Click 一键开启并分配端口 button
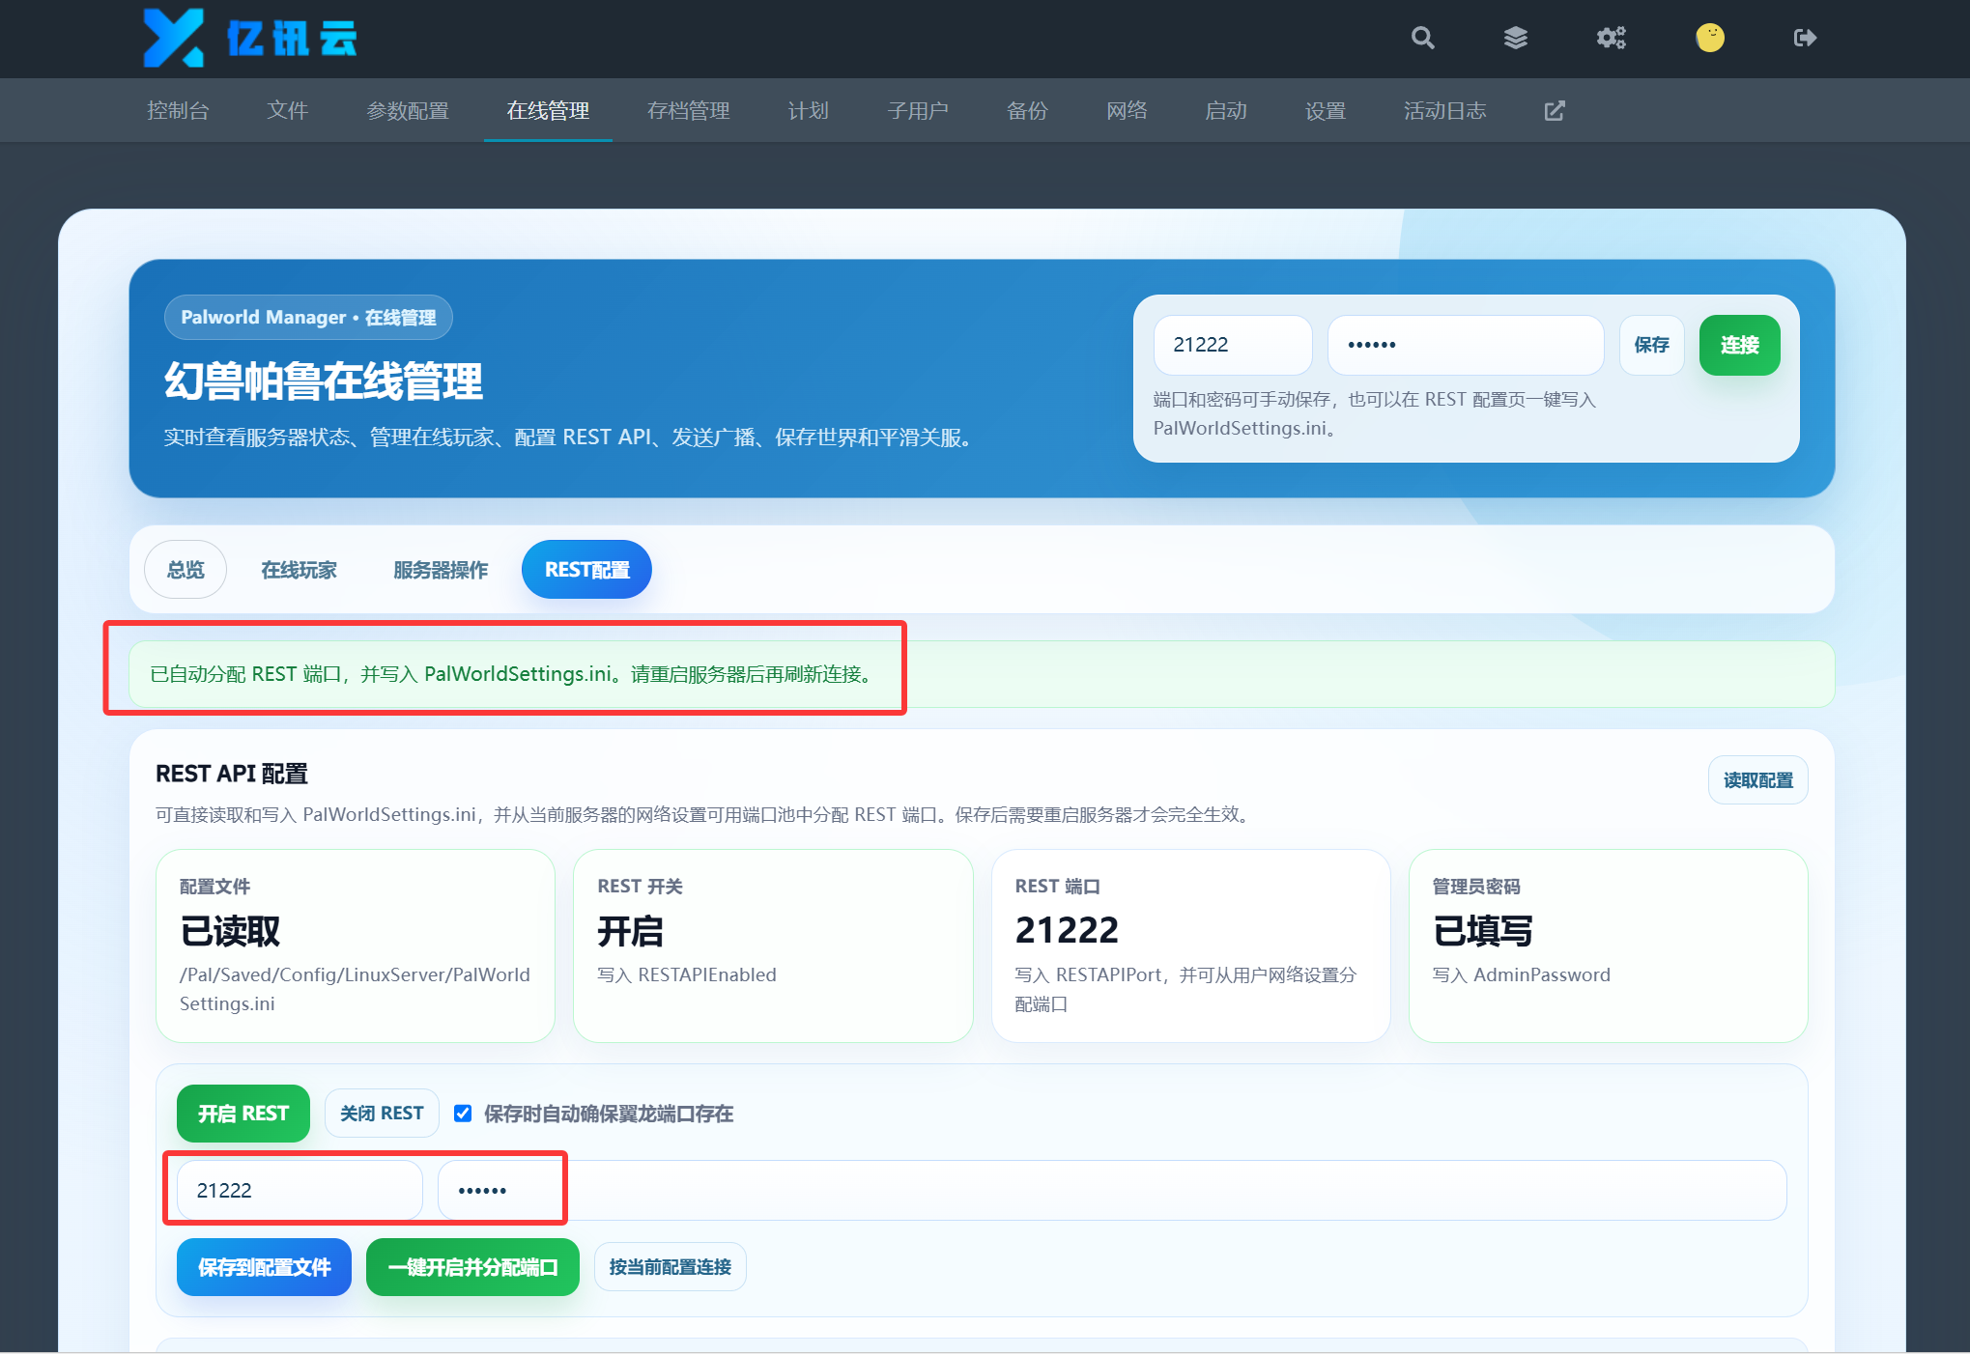Viewport: 1970px width, 1355px height. point(472,1267)
